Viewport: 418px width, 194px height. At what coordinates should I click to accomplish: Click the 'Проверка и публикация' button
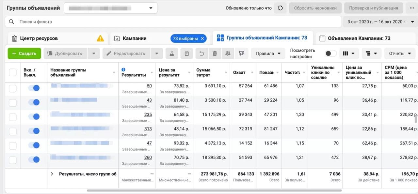(373, 8)
